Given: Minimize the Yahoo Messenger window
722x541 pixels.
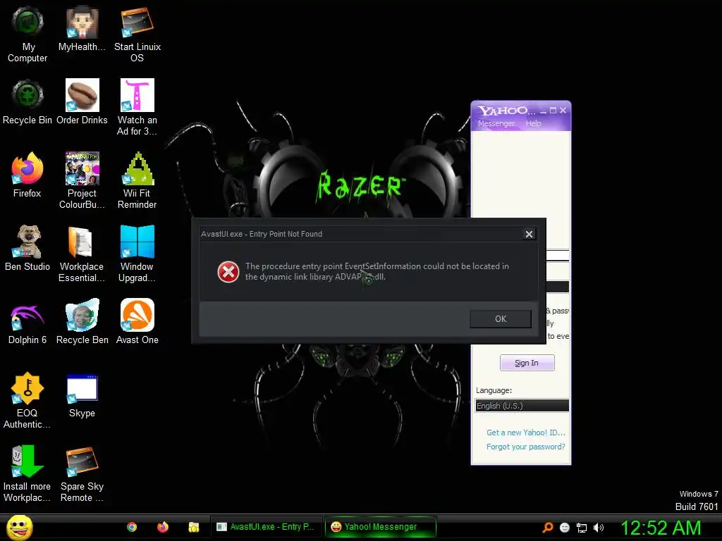Looking at the screenshot, I should pos(544,111).
